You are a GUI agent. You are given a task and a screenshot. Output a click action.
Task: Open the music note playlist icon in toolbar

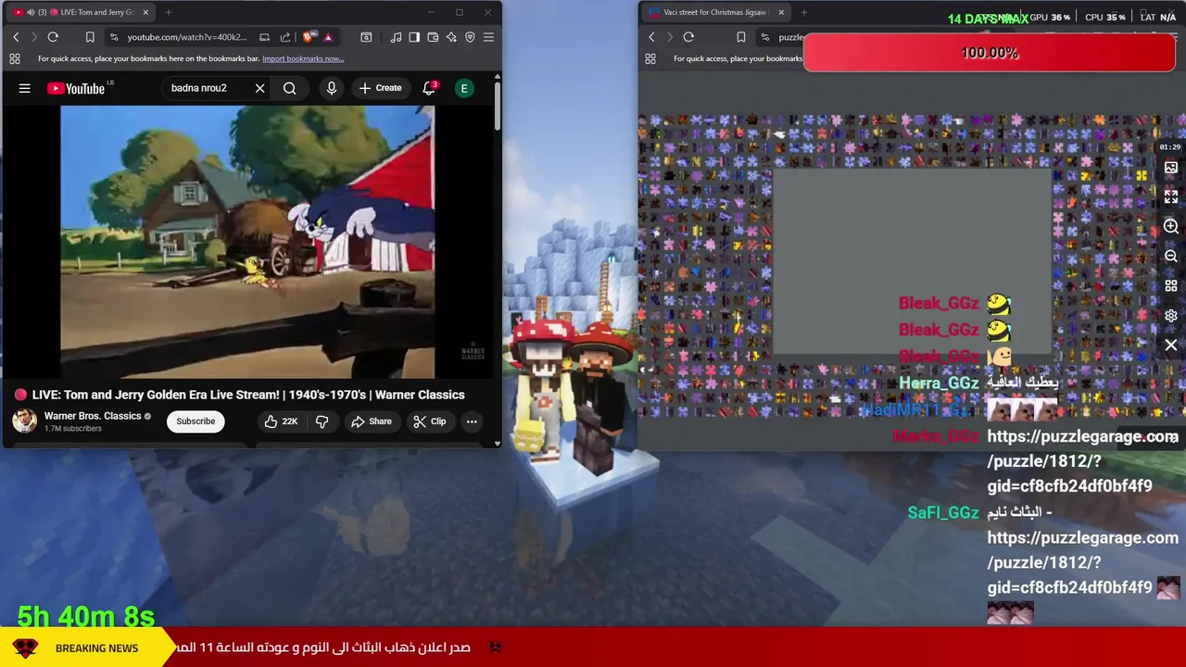(x=397, y=37)
